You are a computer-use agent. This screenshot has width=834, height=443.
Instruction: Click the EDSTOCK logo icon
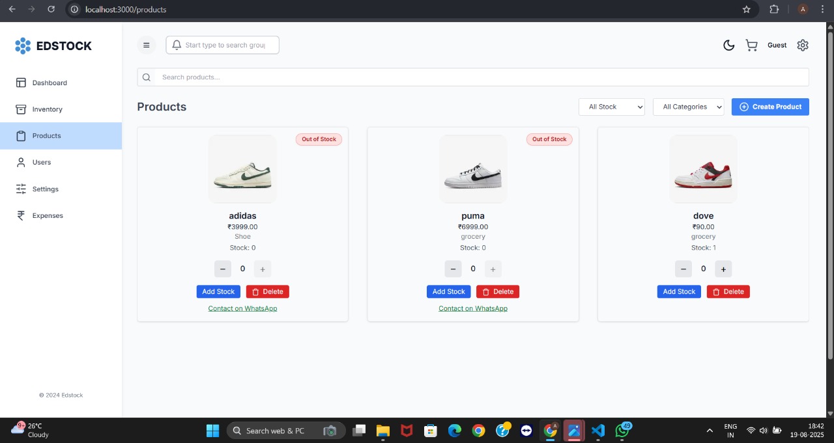coord(23,46)
